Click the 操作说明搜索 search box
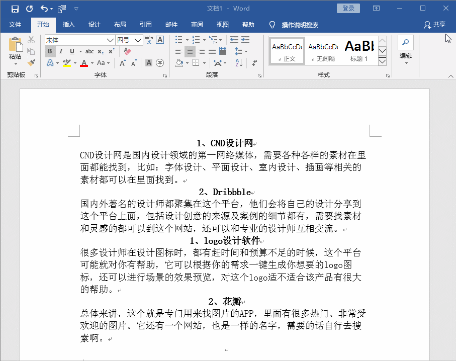The width and height of the screenshot is (456, 361). (300, 25)
